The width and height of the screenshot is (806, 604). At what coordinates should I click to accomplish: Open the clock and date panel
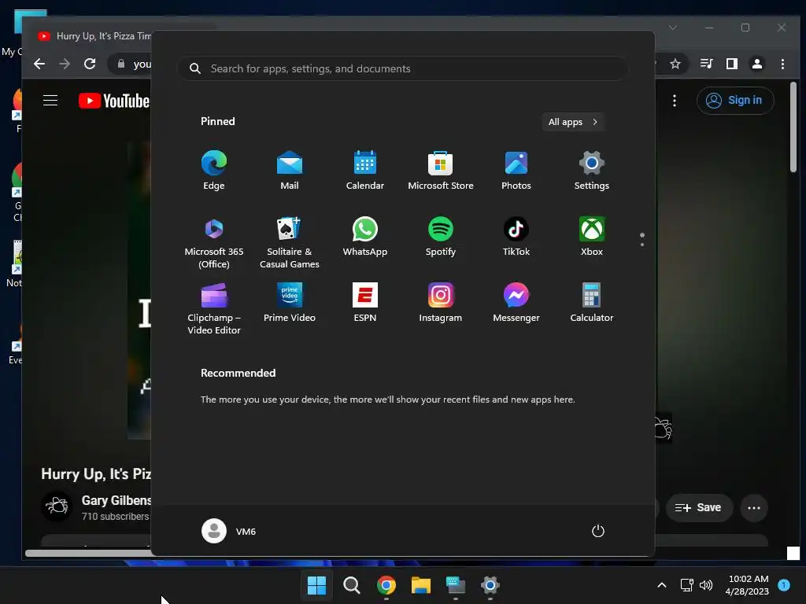(x=747, y=585)
